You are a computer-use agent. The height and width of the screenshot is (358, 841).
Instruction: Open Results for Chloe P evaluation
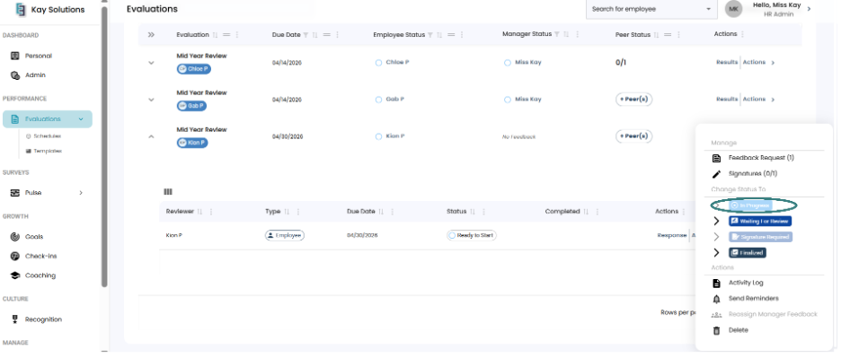pyautogui.click(x=727, y=62)
